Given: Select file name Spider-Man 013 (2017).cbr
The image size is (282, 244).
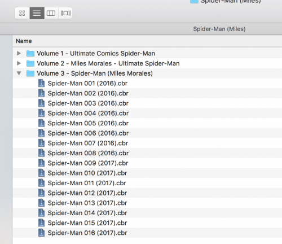Looking at the screenshot, I should [x=87, y=203].
